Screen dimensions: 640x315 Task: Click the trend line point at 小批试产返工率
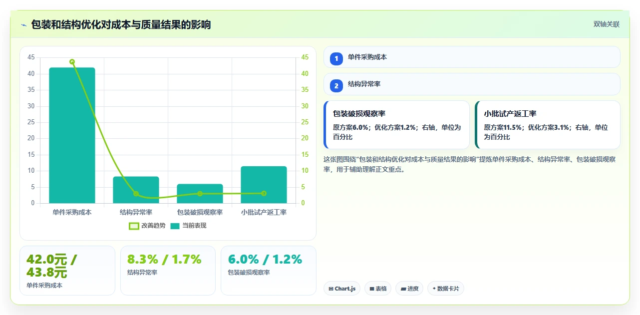[264, 193]
